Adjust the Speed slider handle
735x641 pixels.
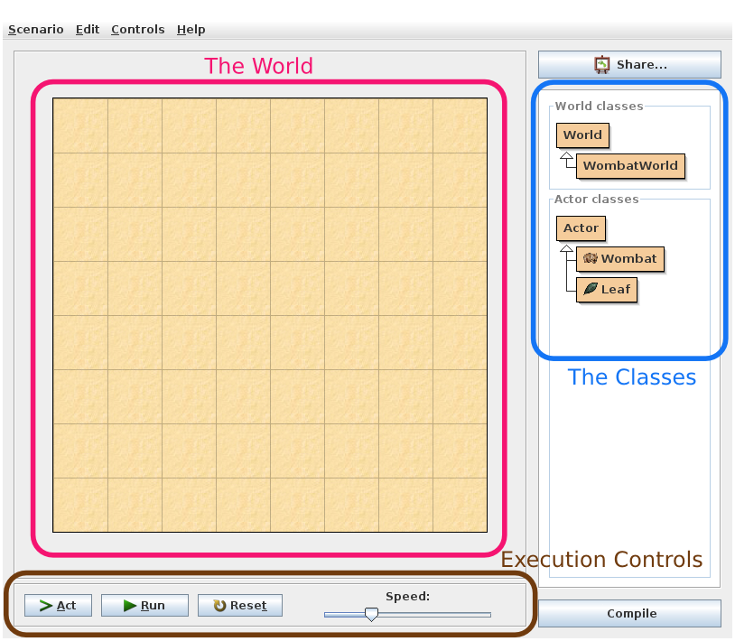[371, 614]
